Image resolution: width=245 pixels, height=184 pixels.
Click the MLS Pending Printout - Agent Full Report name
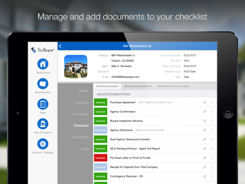tap(135, 148)
